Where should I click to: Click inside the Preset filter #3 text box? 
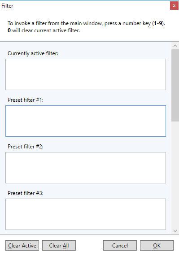pos(86,214)
